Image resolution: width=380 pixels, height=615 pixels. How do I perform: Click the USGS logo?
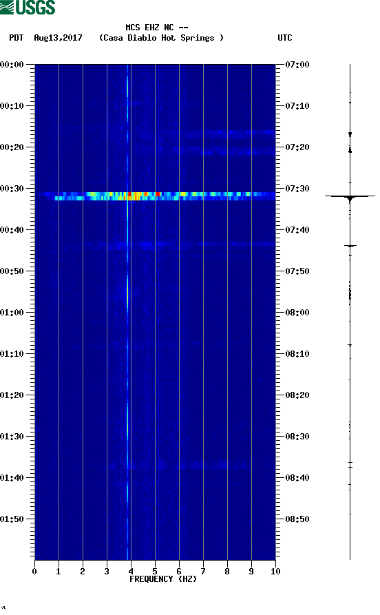(28, 7)
